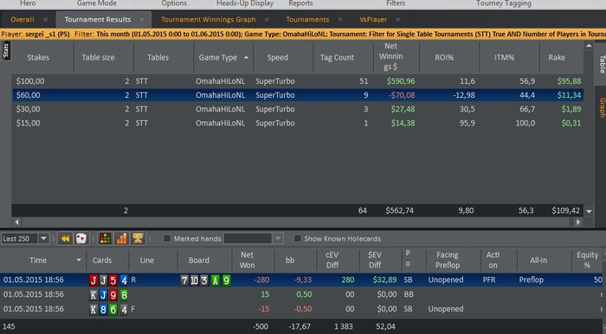
Task: Open the Tourney Tagging menu
Action: pyautogui.click(x=504, y=3)
